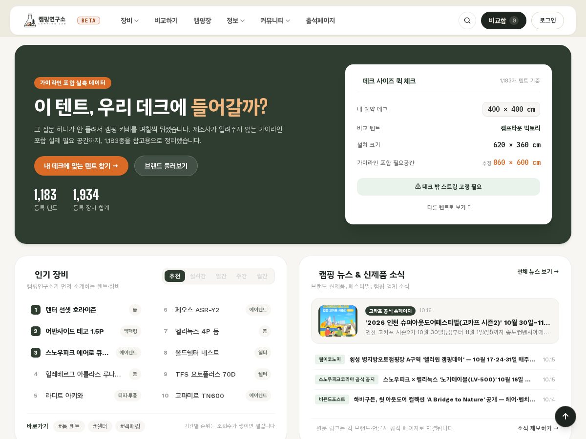Open 하바구든 첫 아웃도어 컬렉션 news row
Image resolution: width=586 pixels, height=439 pixels.
435,399
